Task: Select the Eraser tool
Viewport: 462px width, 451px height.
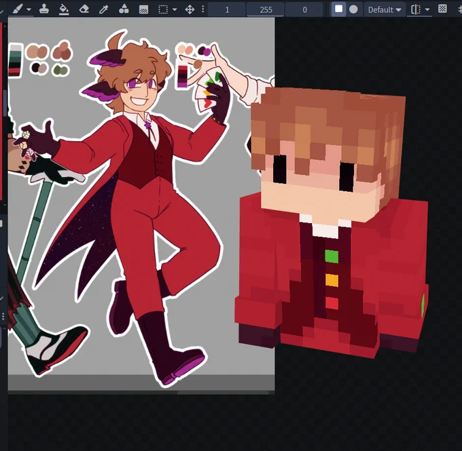Action: click(x=84, y=9)
